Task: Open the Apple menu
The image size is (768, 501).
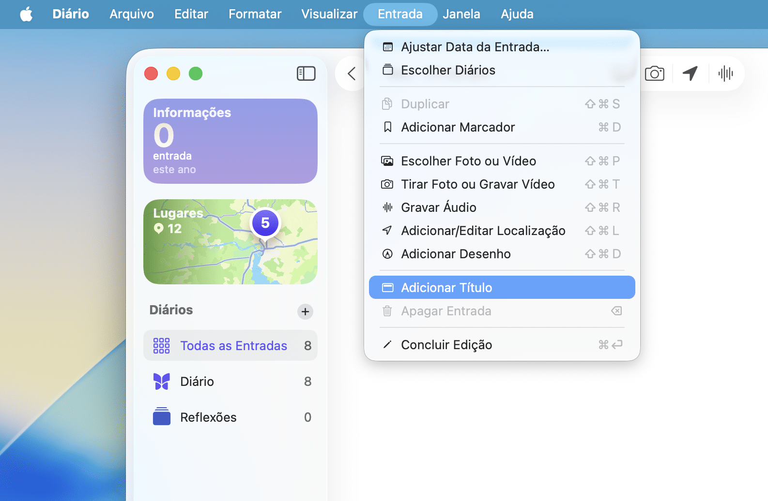Action: 26,14
